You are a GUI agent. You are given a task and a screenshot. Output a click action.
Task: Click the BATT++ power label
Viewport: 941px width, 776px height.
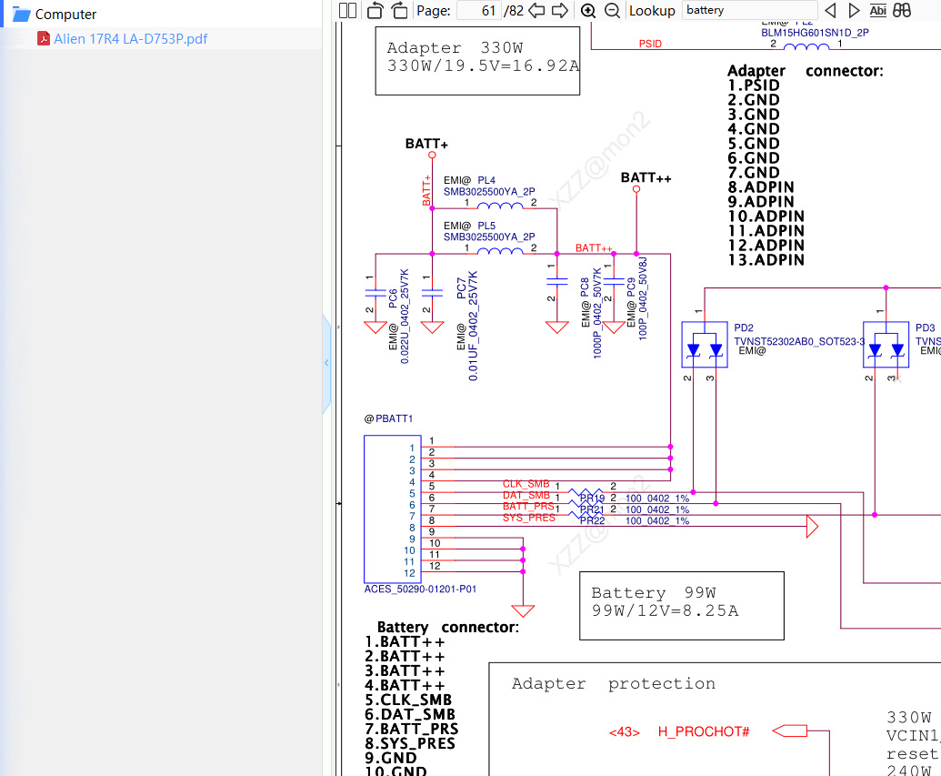646,177
